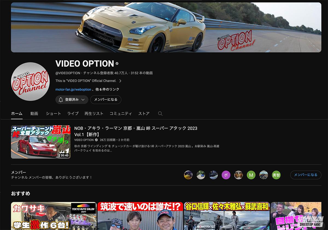Click the first member avatar in the row
This screenshot has width=328, height=230.
(x=188, y=175)
